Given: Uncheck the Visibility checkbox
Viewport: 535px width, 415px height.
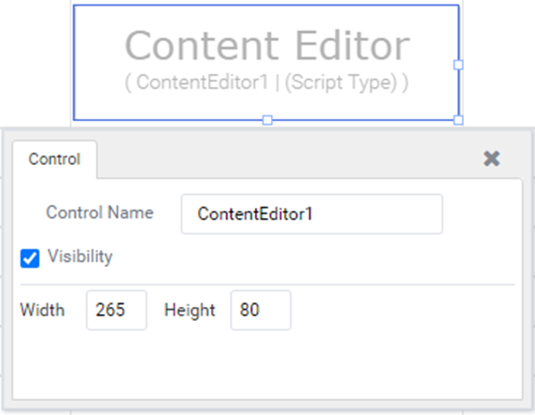Looking at the screenshot, I should (x=30, y=258).
